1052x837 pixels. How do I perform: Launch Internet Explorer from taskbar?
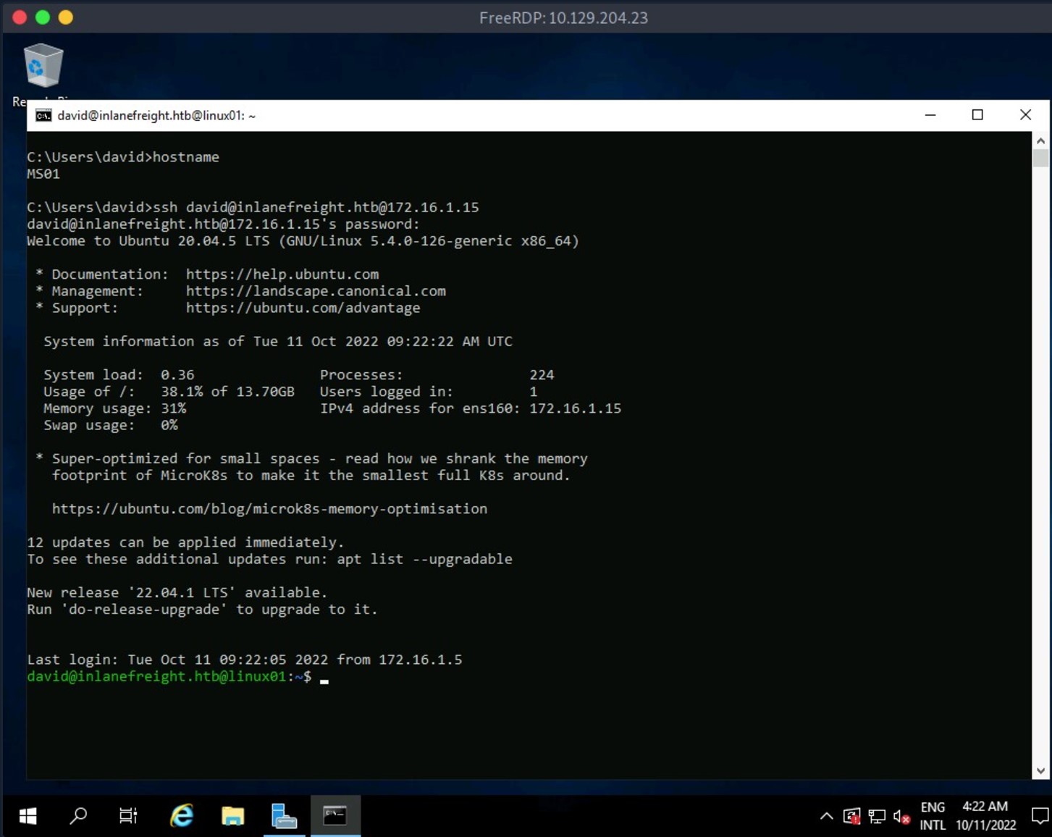(181, 816)
